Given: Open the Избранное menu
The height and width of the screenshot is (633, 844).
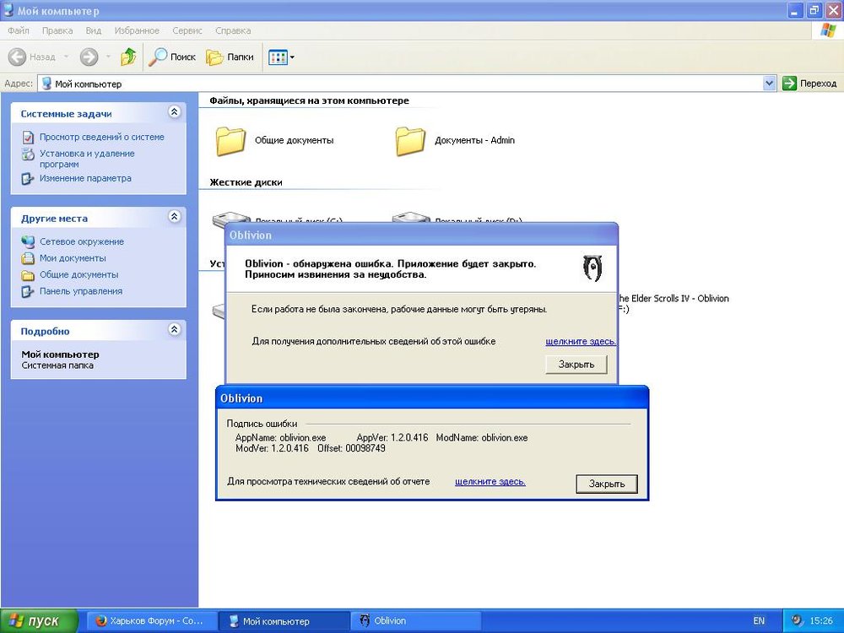Looking at the screenshot, I should click(x=137, y=30).
